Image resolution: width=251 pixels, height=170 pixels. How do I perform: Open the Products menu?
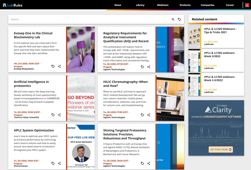(x=185, y=5)
